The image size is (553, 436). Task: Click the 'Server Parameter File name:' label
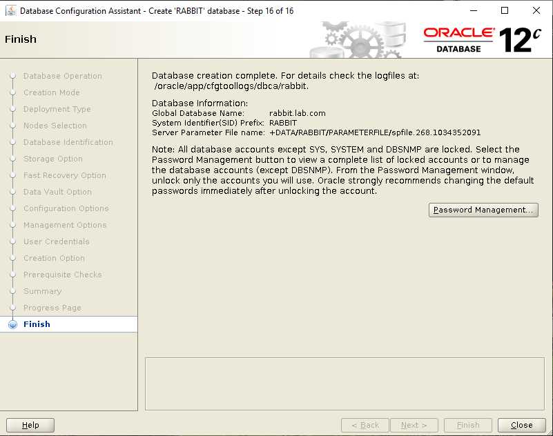coord(208,132)
